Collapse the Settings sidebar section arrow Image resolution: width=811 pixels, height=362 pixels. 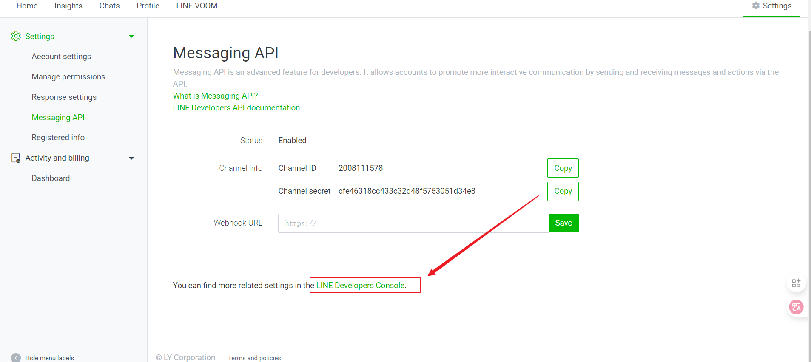coord(131,37)
